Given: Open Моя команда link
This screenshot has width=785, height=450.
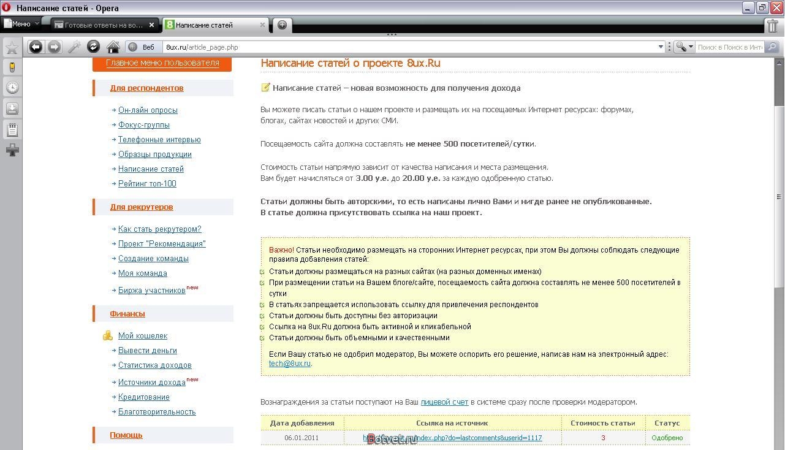Looking at the screenshot, I should pyautogui.click(x=143, y=273).
